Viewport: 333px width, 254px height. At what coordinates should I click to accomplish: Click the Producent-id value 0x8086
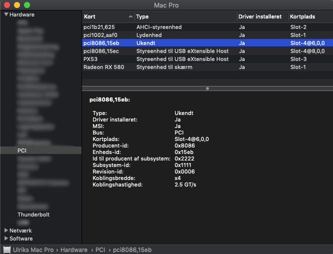pos(184,145)
